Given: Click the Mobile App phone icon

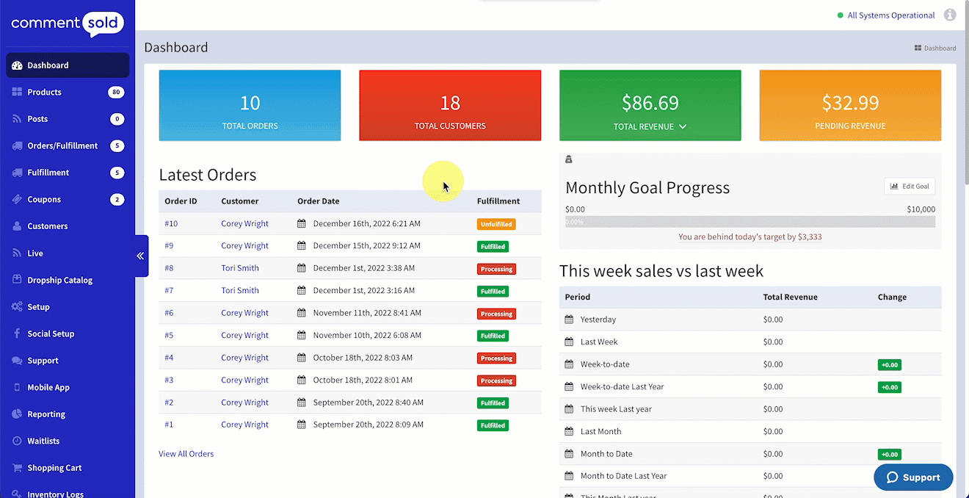Looking at the screenshot, I should [x=17, y=388].
